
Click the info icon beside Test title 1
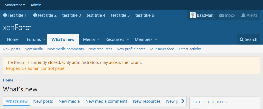click(x=5, y=15)
